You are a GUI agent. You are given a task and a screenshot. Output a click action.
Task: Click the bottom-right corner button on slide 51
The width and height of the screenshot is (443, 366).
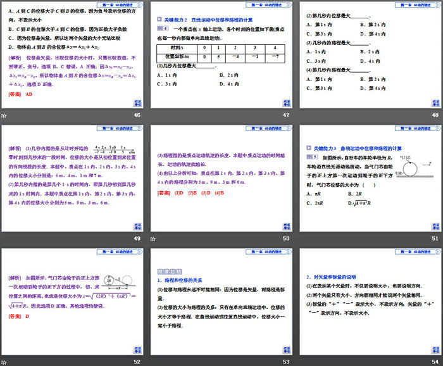pyautogui.click(x=435, y=225)
